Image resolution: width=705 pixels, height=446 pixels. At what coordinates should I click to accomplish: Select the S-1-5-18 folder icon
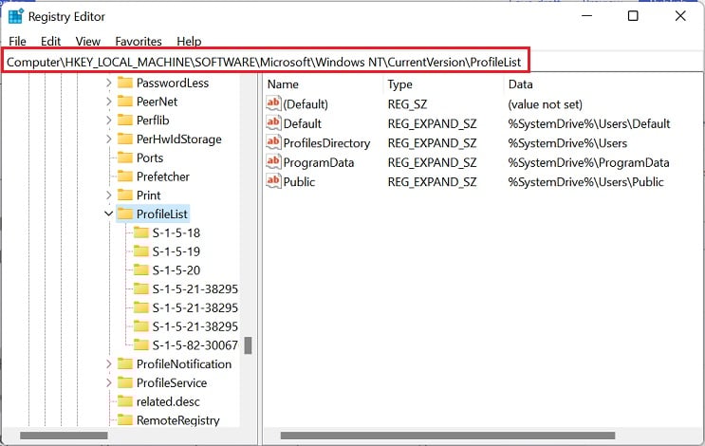(x=141, y=232)
